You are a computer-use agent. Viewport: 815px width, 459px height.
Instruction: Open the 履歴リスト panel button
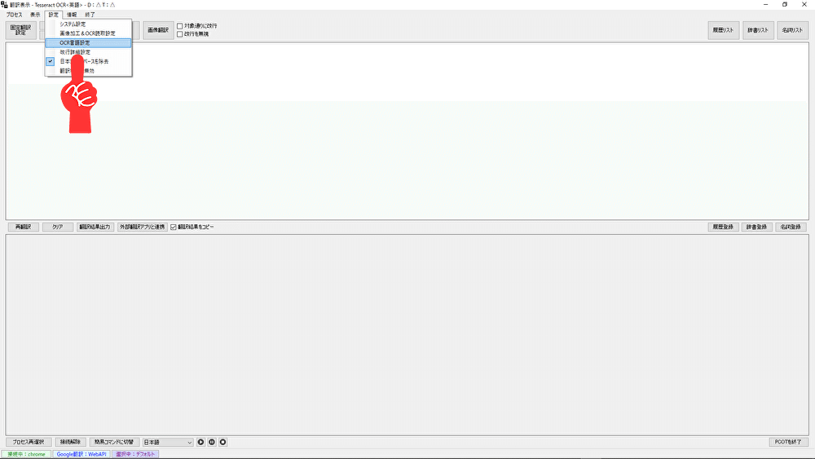[x=723, y=30]
